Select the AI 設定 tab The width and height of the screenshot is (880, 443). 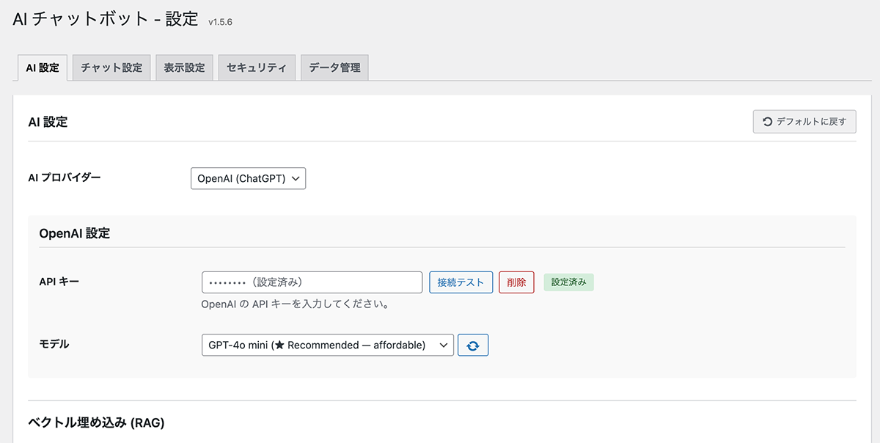[x=42, y=67]
